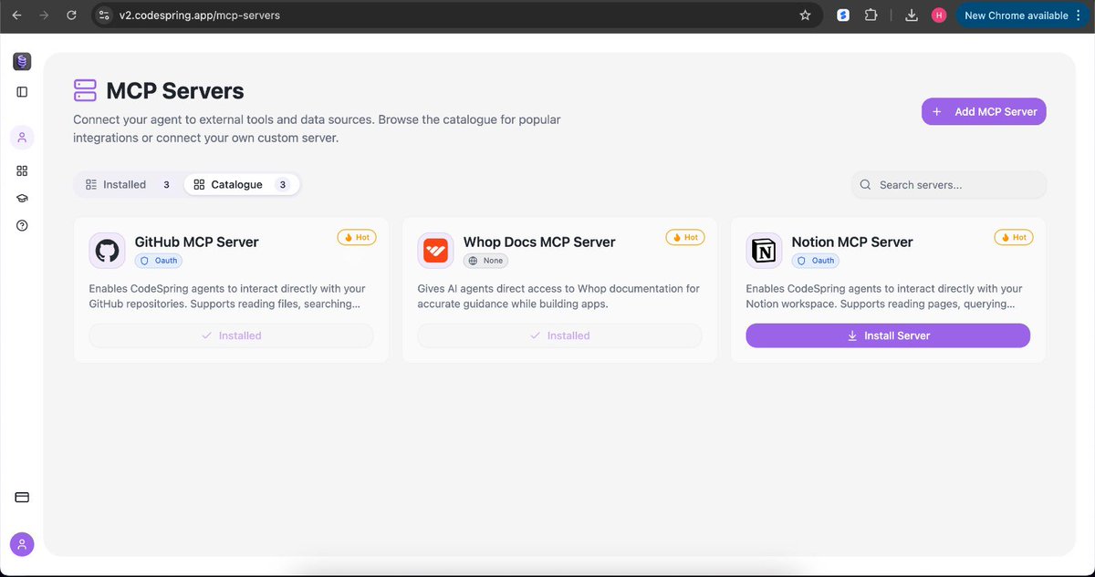Open the Chrome extensions puzzle icon
Viewport: 1095px width, 577px height.
coord(871,15)
